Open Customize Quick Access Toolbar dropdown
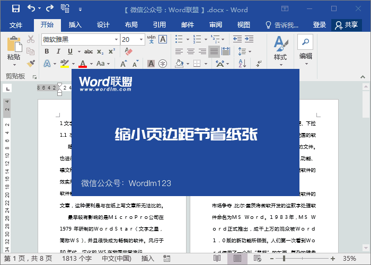The height and width of the screenshot is (265, 371). [x=80, y=10]
